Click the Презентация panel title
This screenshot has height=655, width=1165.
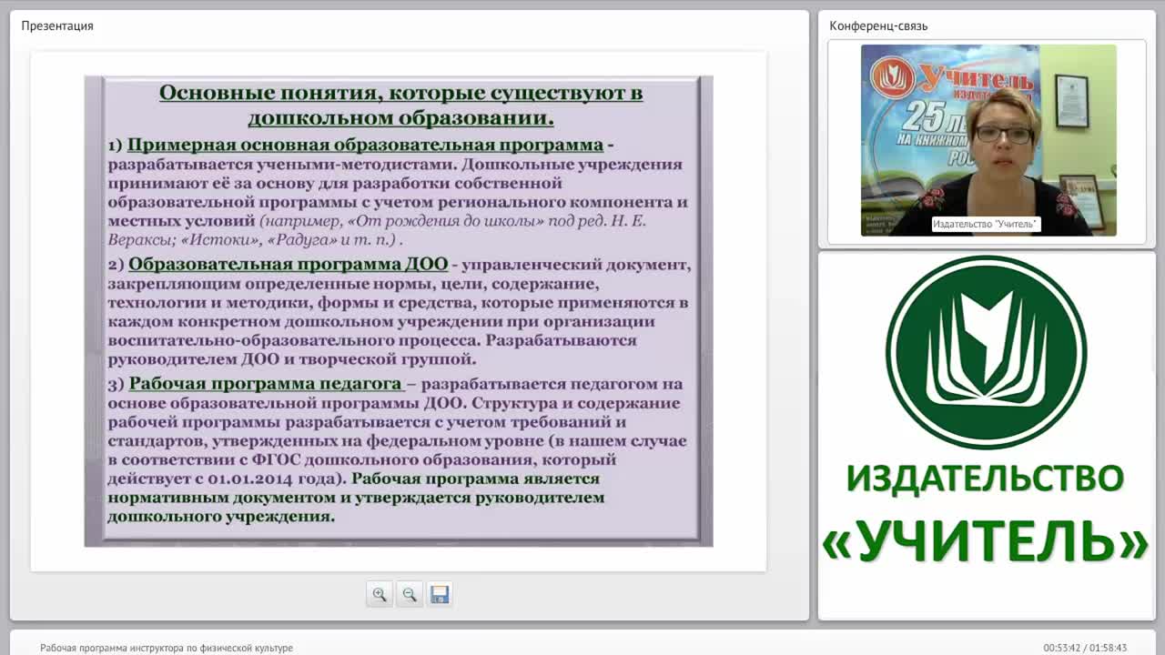click(57, 25)
